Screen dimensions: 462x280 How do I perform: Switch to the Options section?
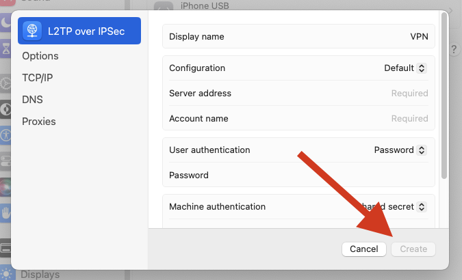40,56
